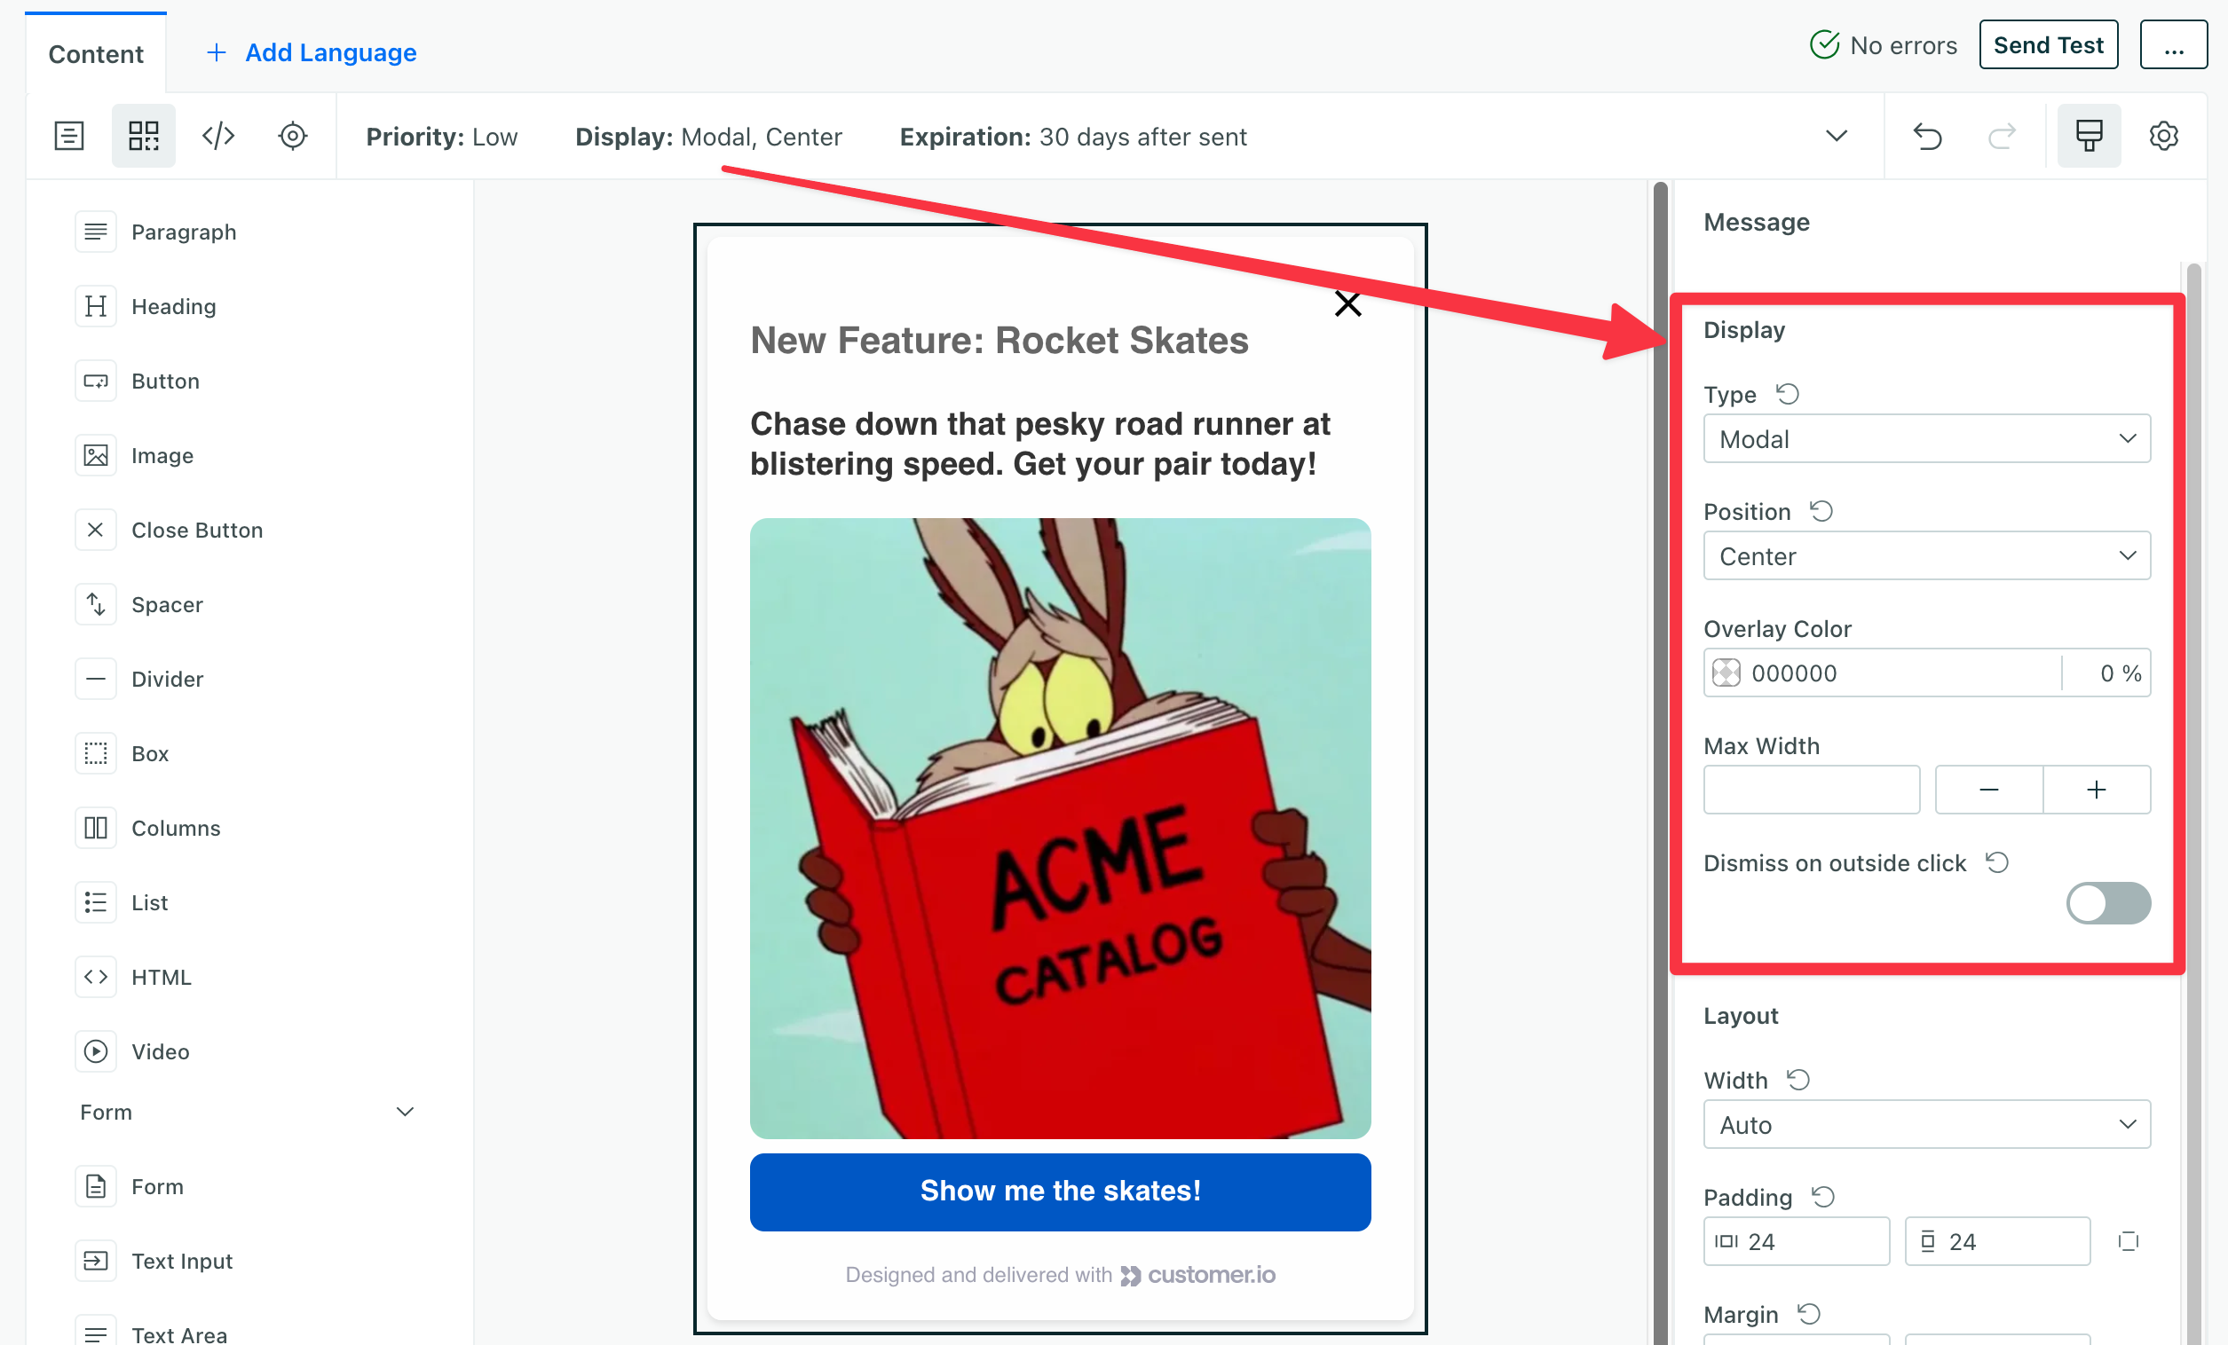Toggle individual padding sides icon
This screenshot has width=2228, height=1345.
click(2128, 1241)
